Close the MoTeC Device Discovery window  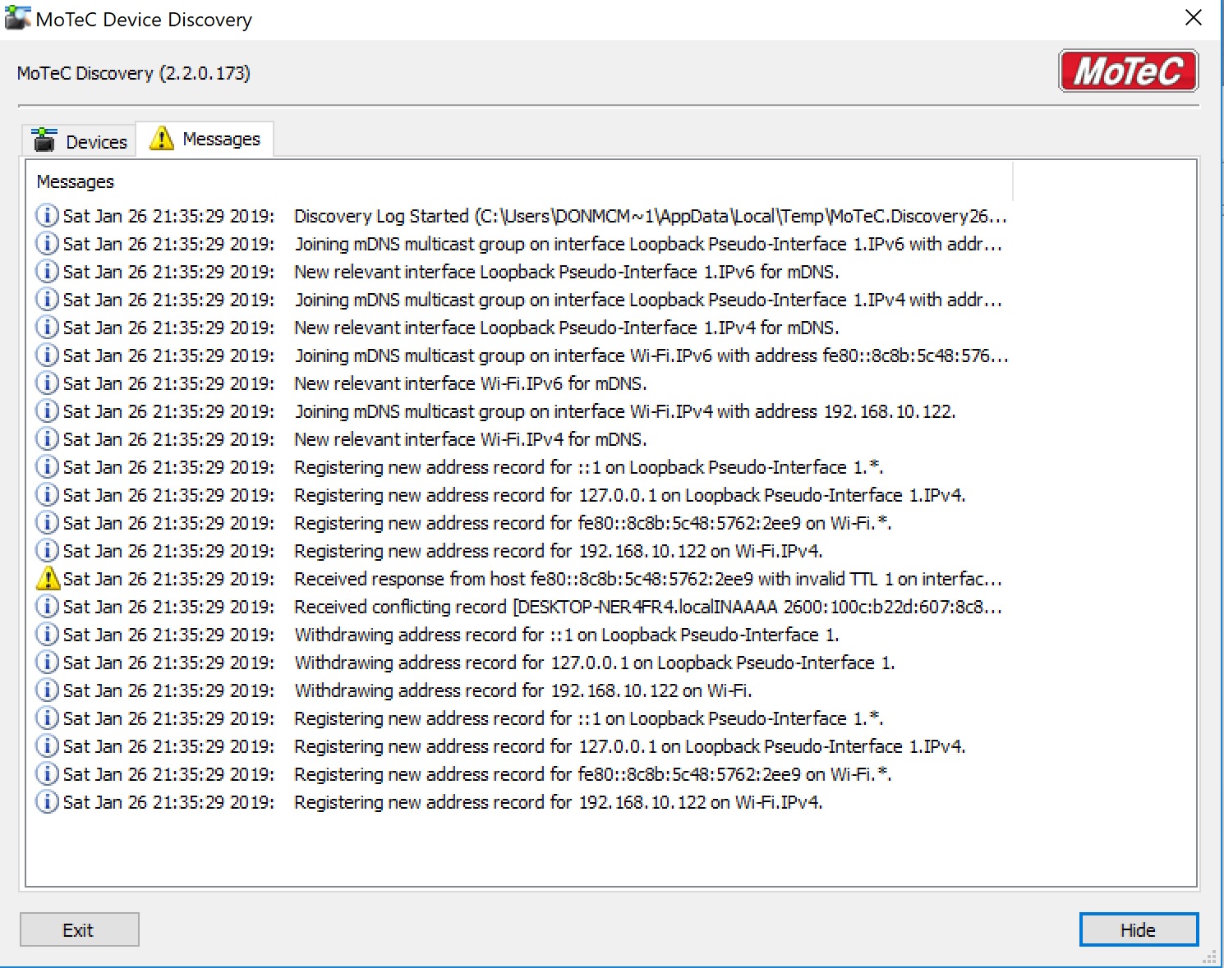(1194, 17)
